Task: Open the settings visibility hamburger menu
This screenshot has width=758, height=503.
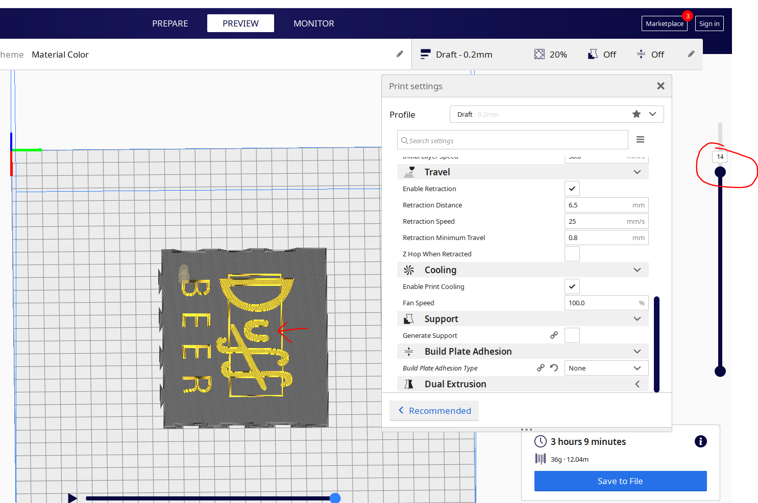Action: (x=640, y=140)
